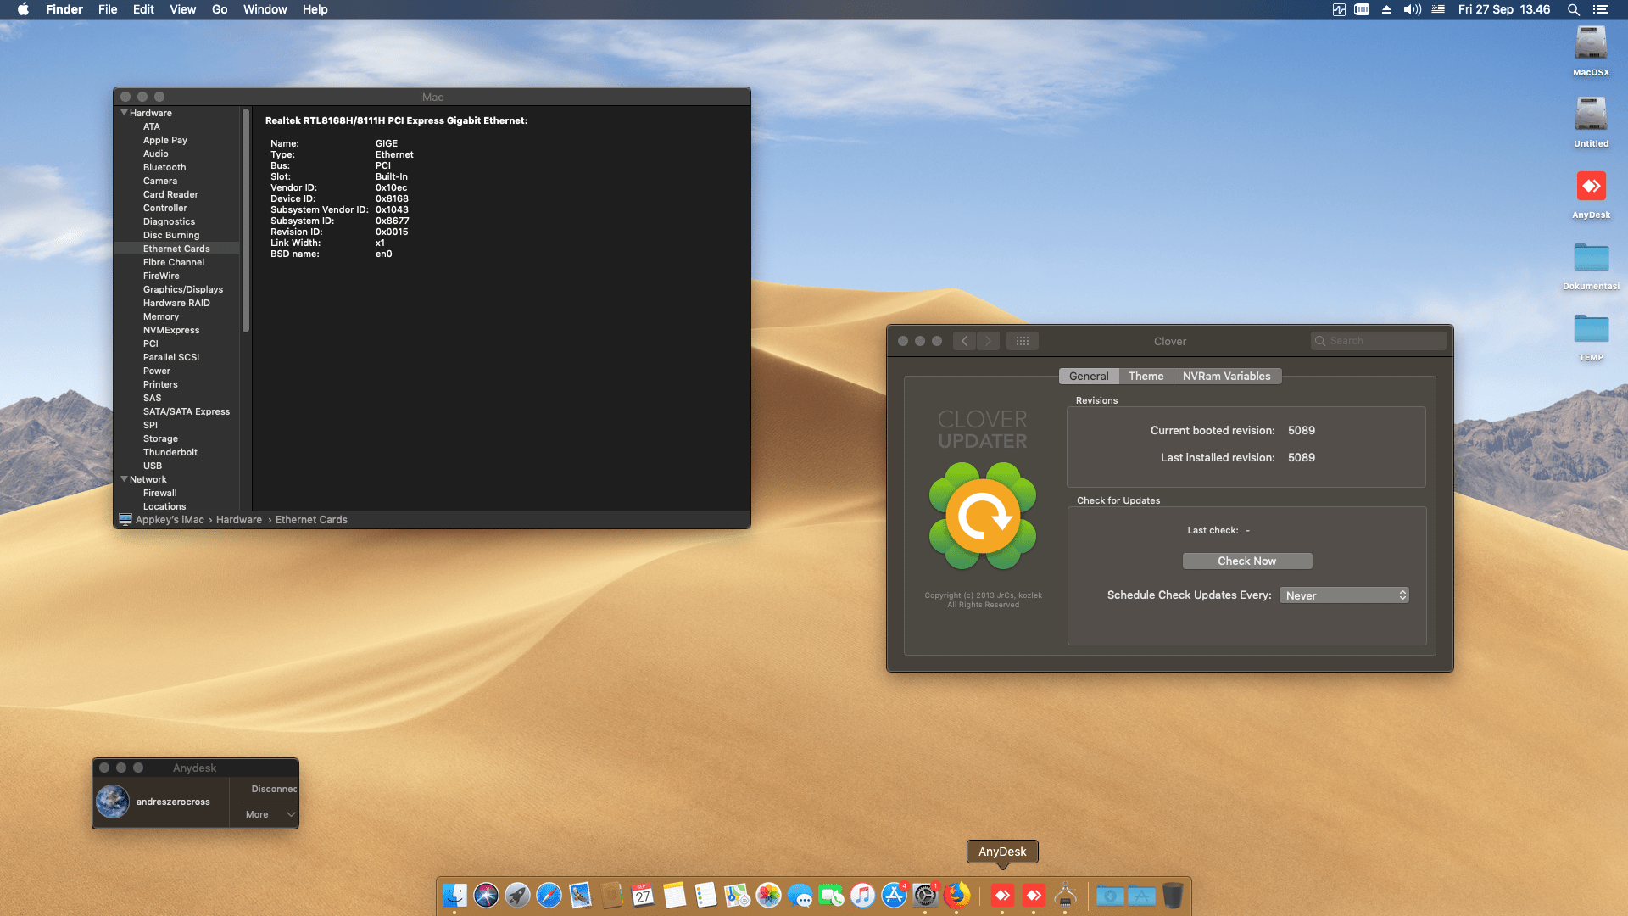Select Firewall under Network
Viewport: 1628px width, 916px height.
tap(160, 493)
